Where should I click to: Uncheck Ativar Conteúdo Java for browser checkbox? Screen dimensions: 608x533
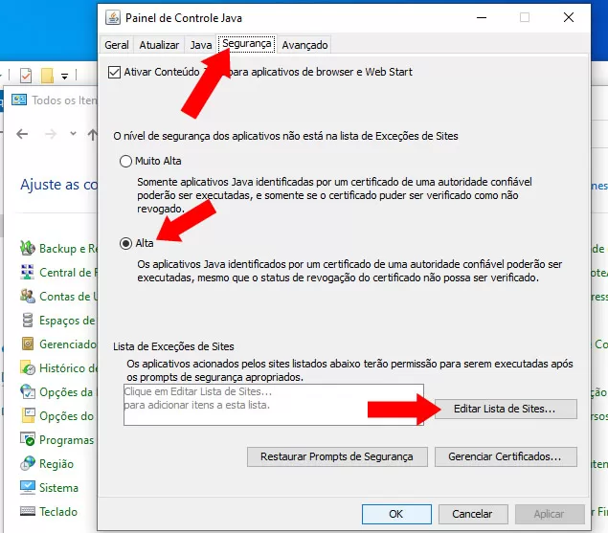(x=115, y=72)
